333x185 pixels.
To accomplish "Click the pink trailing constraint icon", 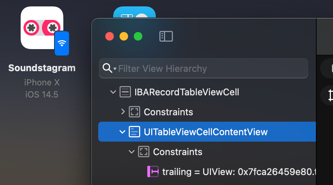I will 153,171.
